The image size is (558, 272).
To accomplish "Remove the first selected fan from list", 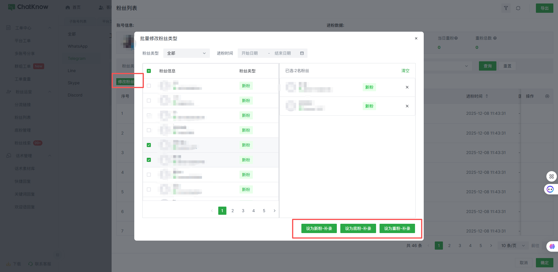I will click(407, 87).
